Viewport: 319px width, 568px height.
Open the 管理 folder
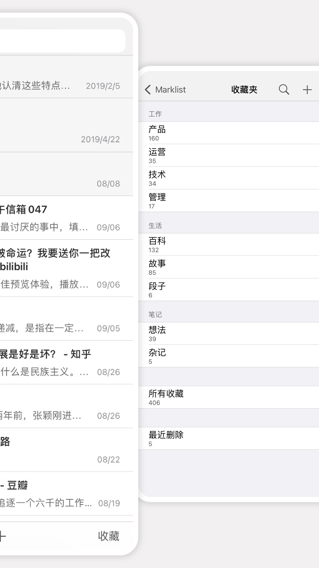coord(229,201)
